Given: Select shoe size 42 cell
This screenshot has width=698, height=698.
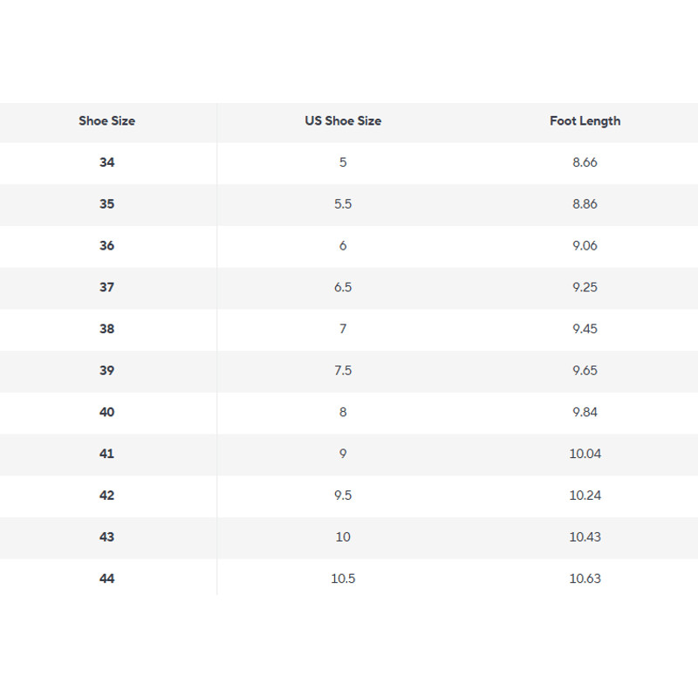Looking at the screenshot, I should tap(106, 496).
